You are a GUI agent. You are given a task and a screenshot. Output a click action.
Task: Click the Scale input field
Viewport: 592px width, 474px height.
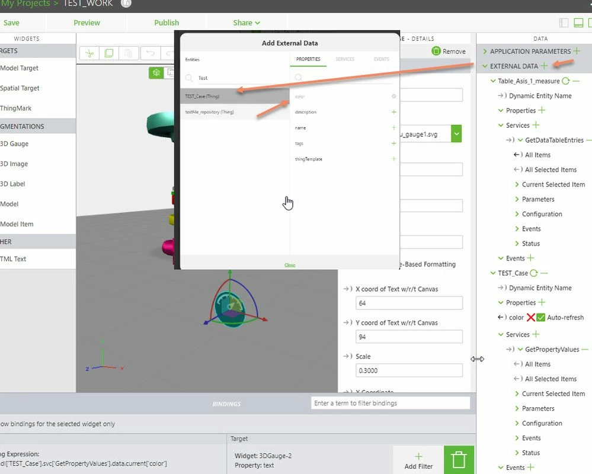pyautogui.click(x=409, y=370)
